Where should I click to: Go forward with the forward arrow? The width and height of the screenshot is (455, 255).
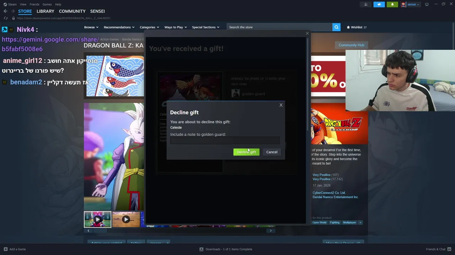[x=13, y=11]
